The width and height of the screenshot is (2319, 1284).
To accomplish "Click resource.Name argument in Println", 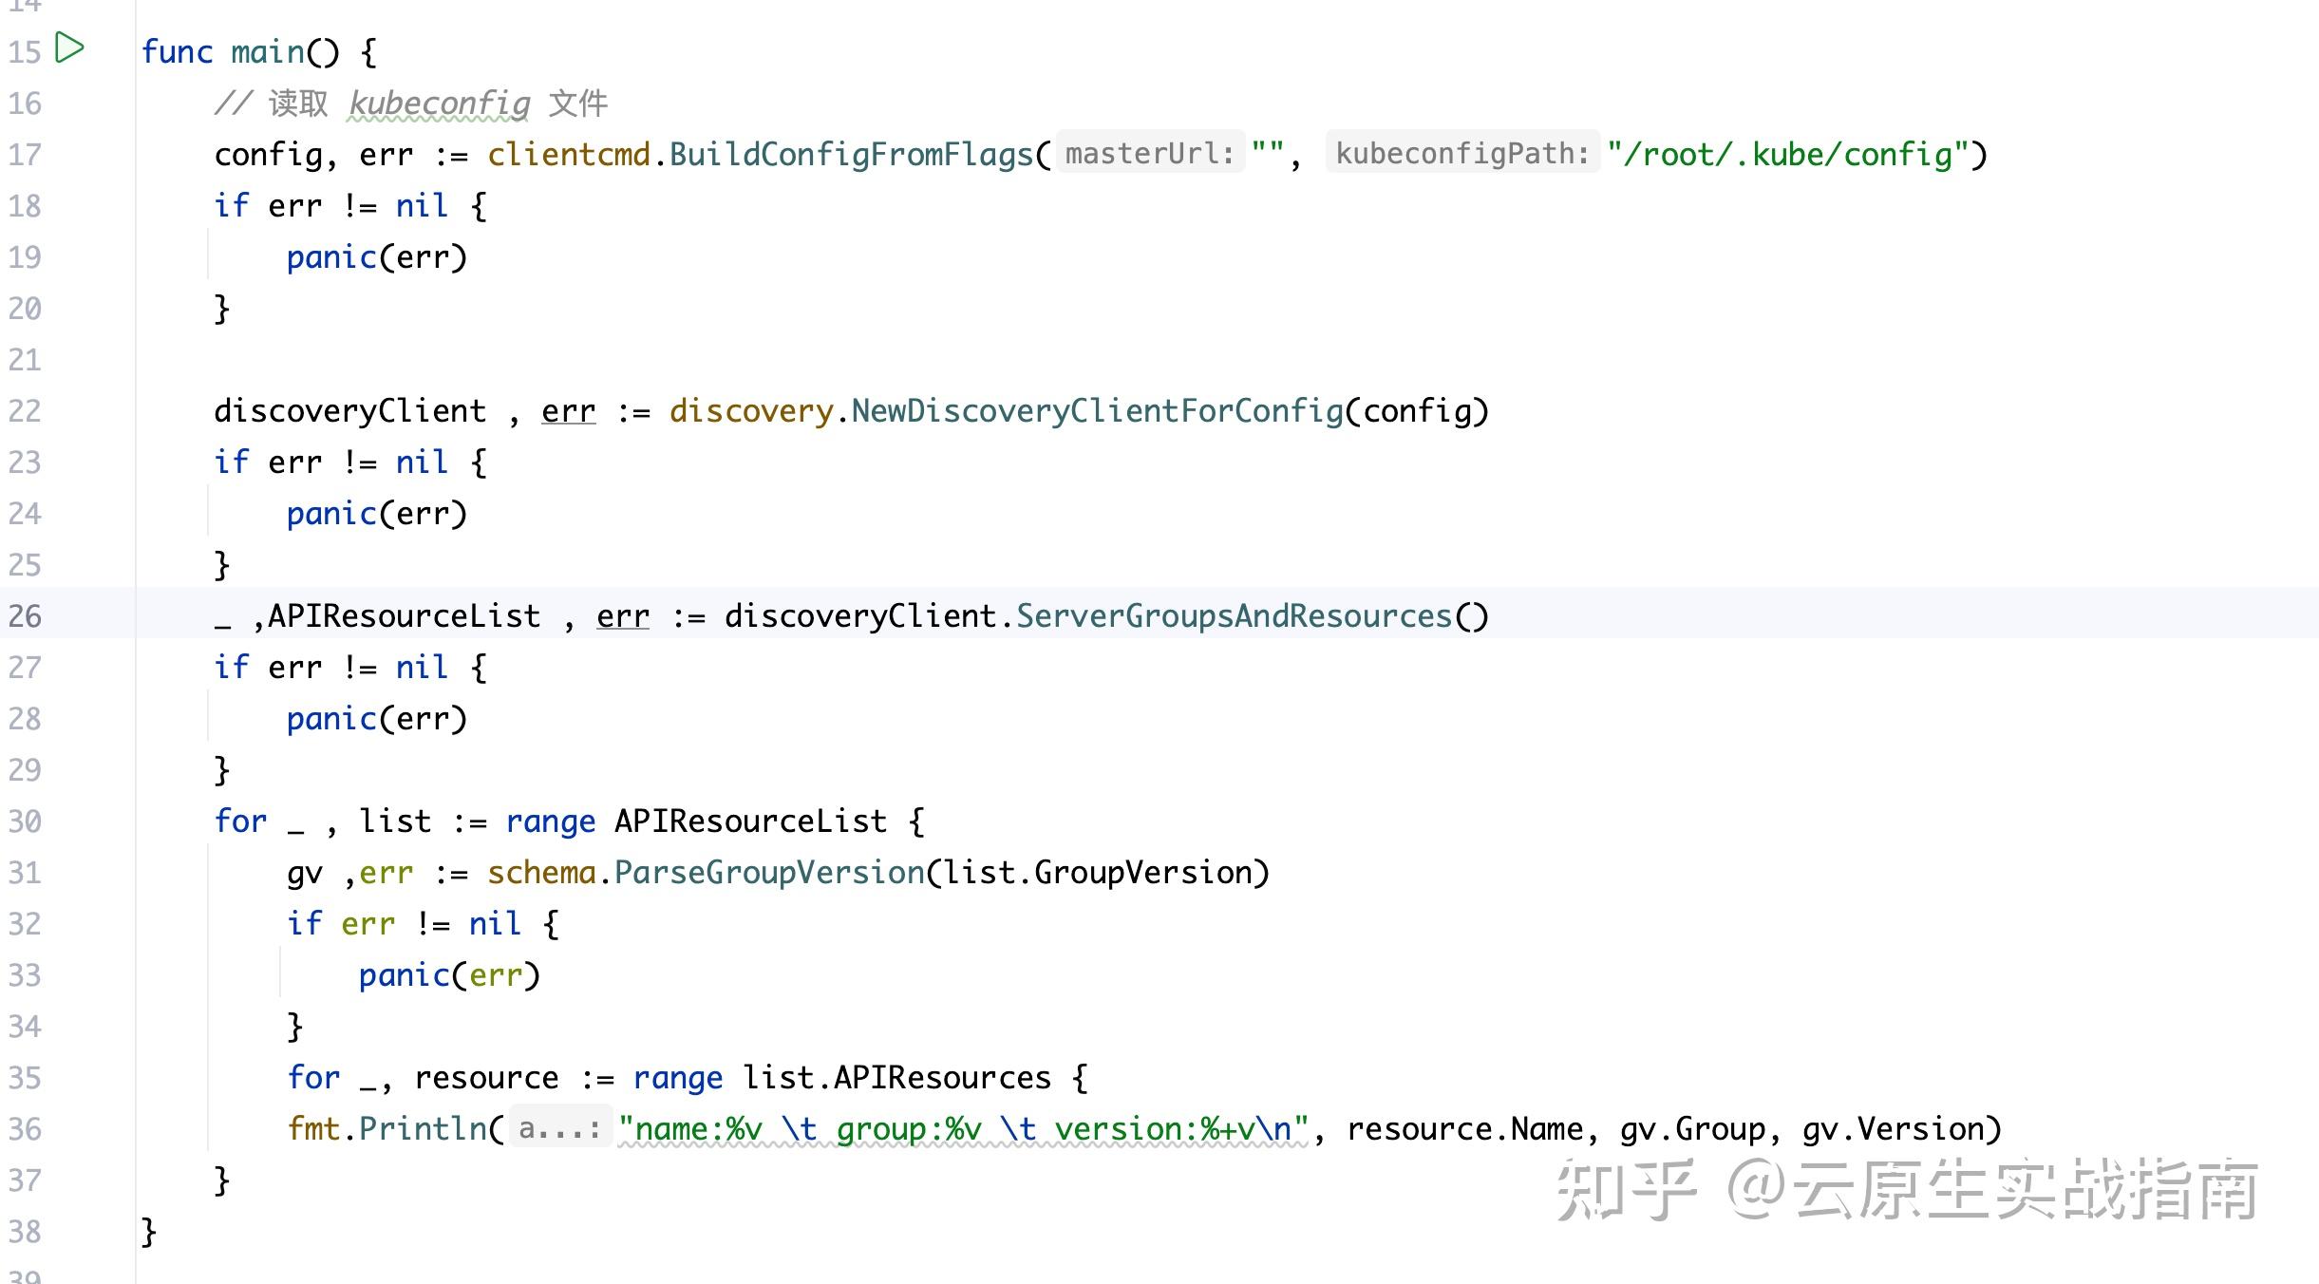I will pos(1464,1129).
